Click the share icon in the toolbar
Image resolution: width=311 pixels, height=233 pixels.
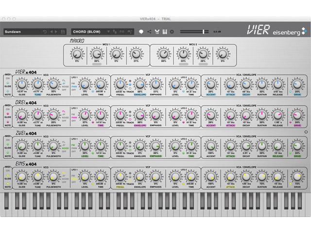click(149, 32)
